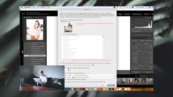173x97 pixels.
Task: Click the Export button in Export LUT
Action: pos(111,85)
